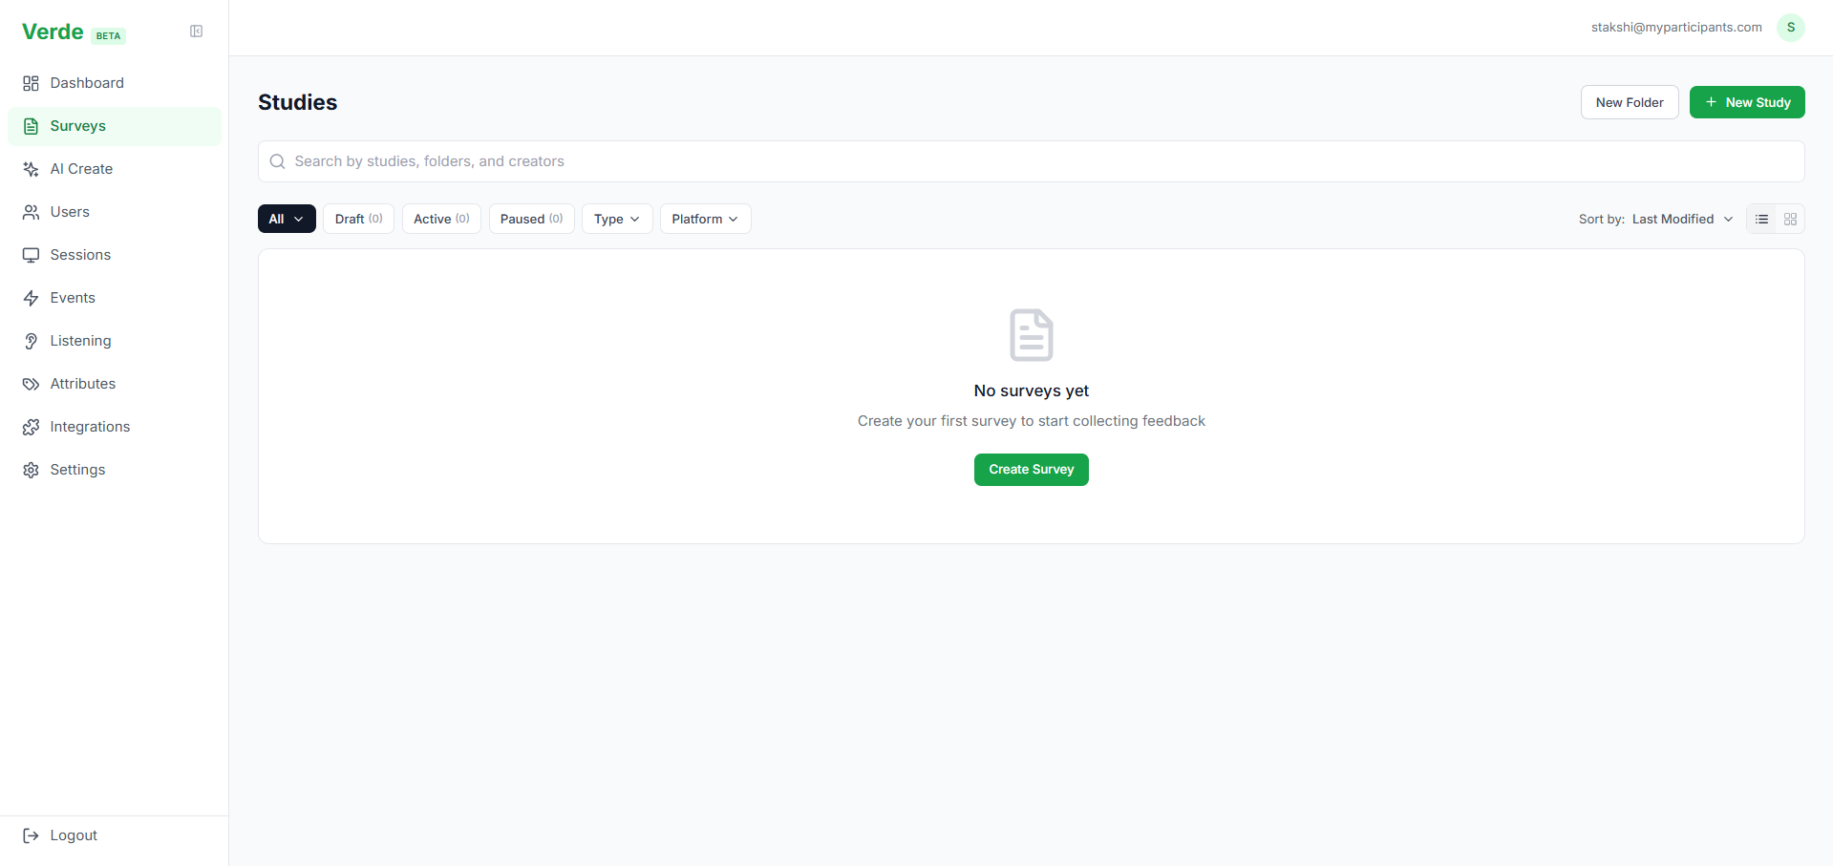Open the Type filter dropdown

(x=617, y=219)
